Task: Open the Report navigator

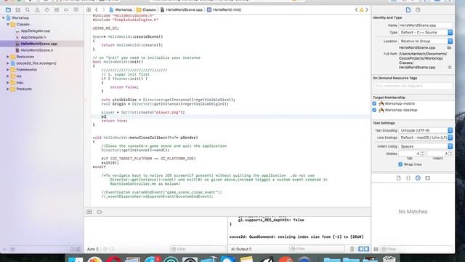Action: click(76, 9)
